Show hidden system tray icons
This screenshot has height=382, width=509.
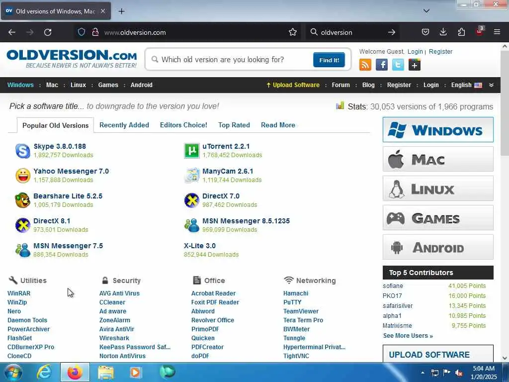click(x=423, y=373)
